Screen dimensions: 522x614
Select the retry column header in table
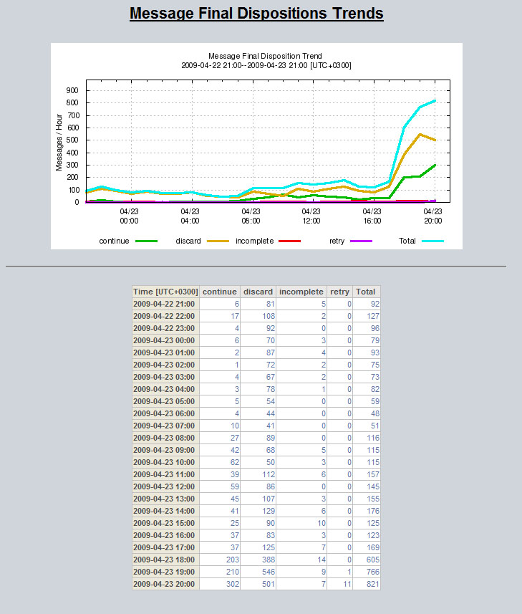pos(339,292)
